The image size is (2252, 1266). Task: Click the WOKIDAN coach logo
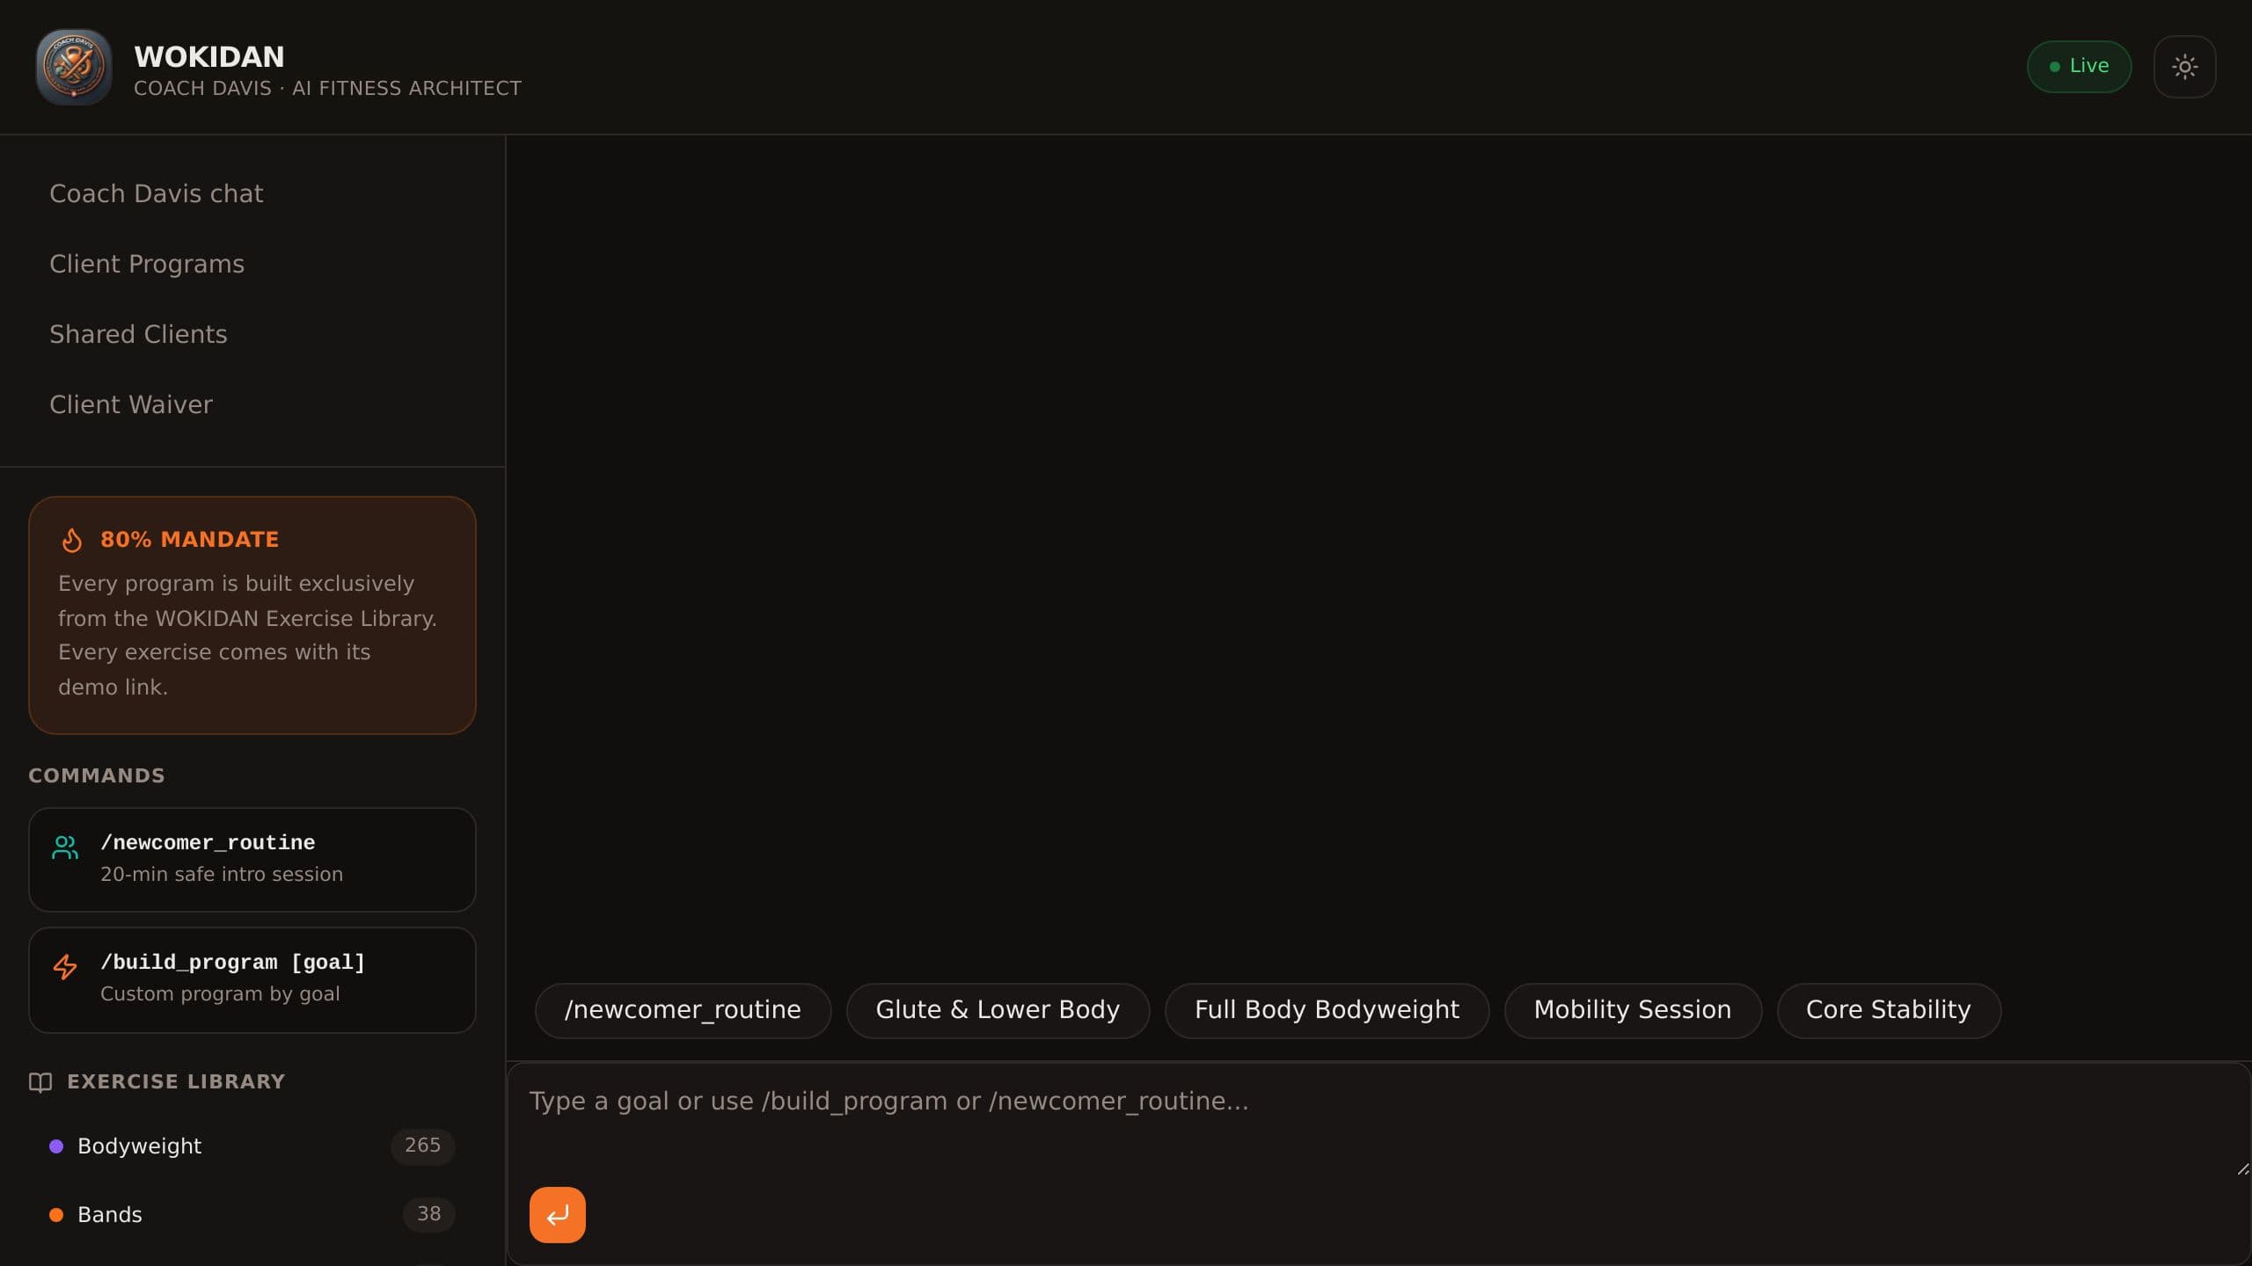(x=74, y=67)
